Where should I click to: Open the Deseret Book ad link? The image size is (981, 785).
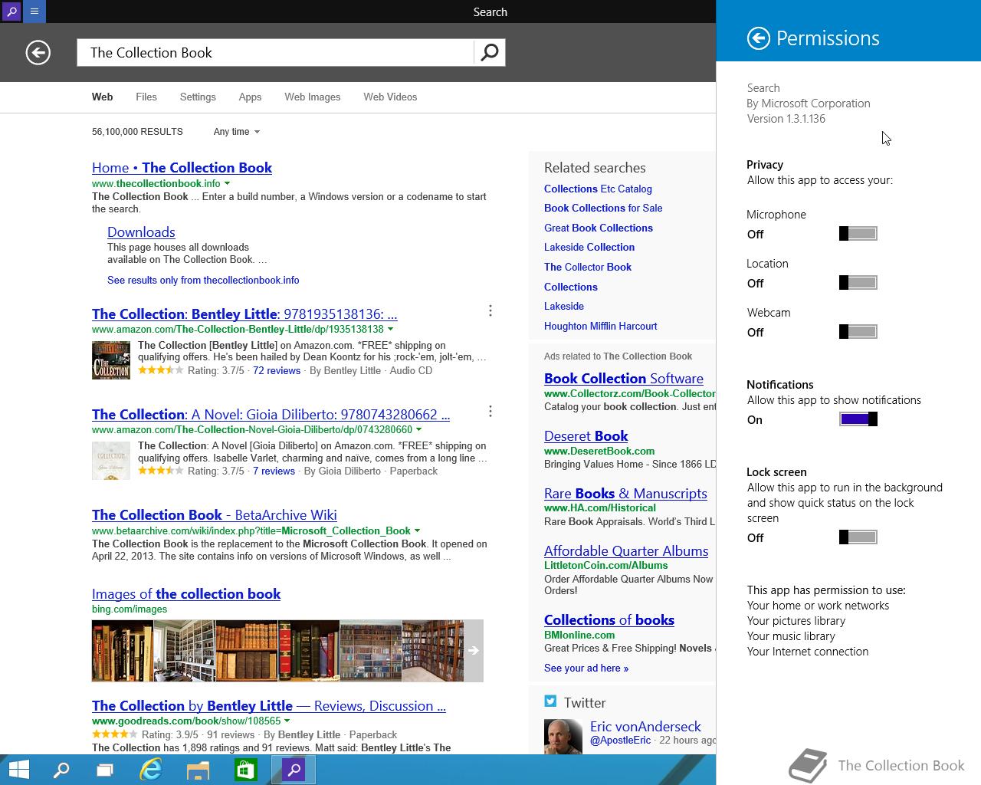click(x=586, y=436)
